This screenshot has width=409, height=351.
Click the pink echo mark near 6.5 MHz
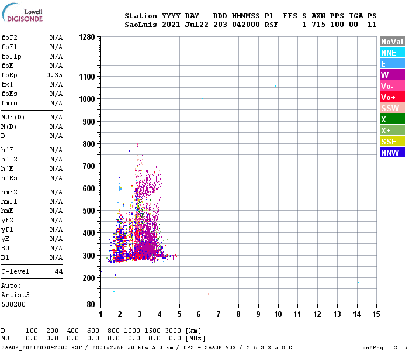209,294
